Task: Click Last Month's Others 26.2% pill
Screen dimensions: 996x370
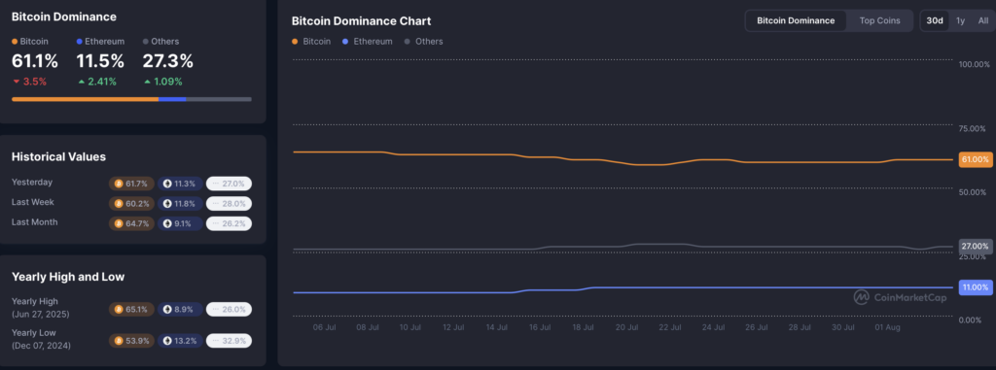Action: 229,223
